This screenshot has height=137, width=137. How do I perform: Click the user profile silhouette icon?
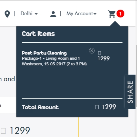pos(53,14)
